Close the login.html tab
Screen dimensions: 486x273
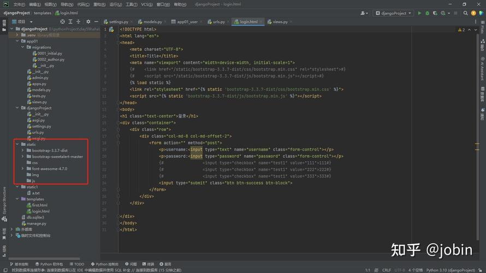point(261,22)
